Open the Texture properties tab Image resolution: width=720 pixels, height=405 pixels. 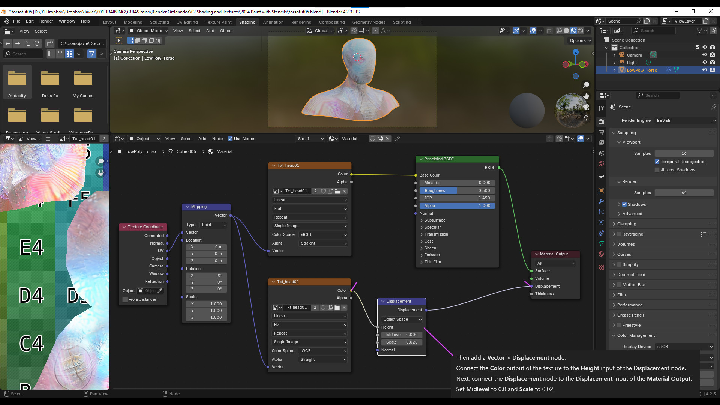[x=601, y=267]
